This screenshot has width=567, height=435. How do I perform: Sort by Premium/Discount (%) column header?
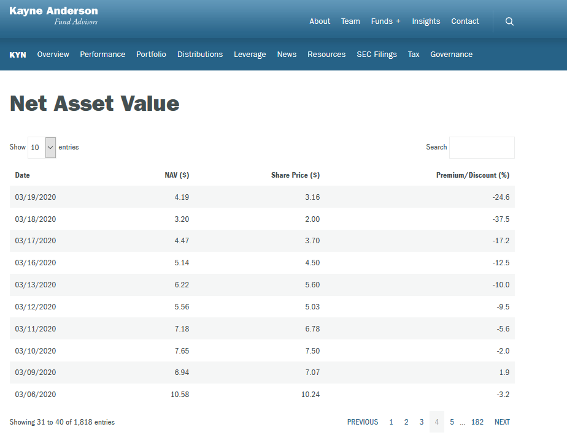[x=472, y=175]
